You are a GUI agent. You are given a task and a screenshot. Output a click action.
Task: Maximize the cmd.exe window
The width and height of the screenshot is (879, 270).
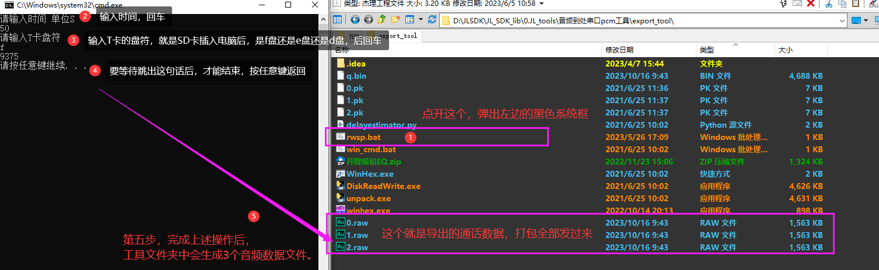click(288, 5)
